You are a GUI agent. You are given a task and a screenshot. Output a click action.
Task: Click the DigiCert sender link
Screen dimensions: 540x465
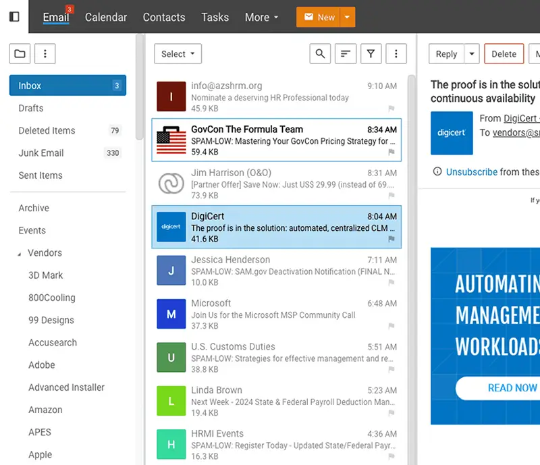coord(520,118)
